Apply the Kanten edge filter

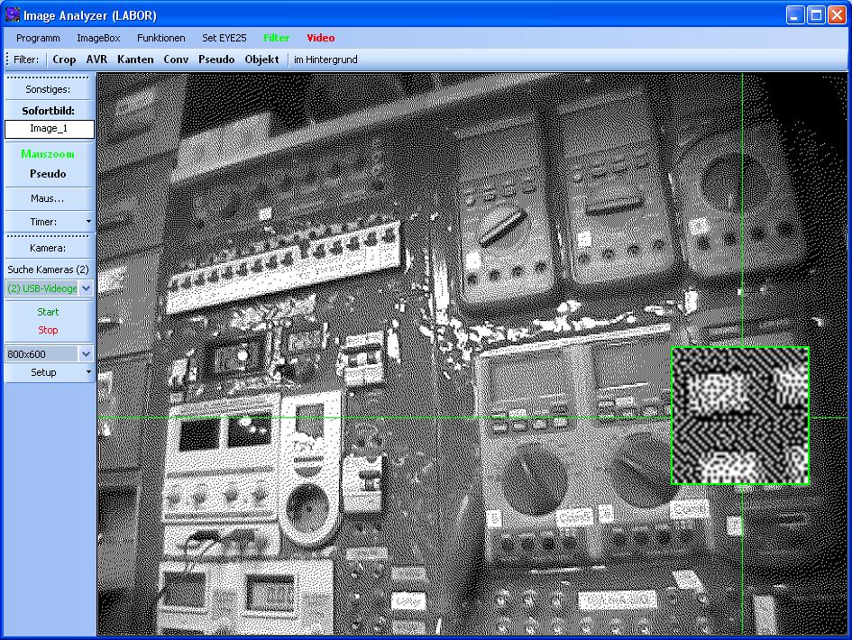(x=135, y=59)
